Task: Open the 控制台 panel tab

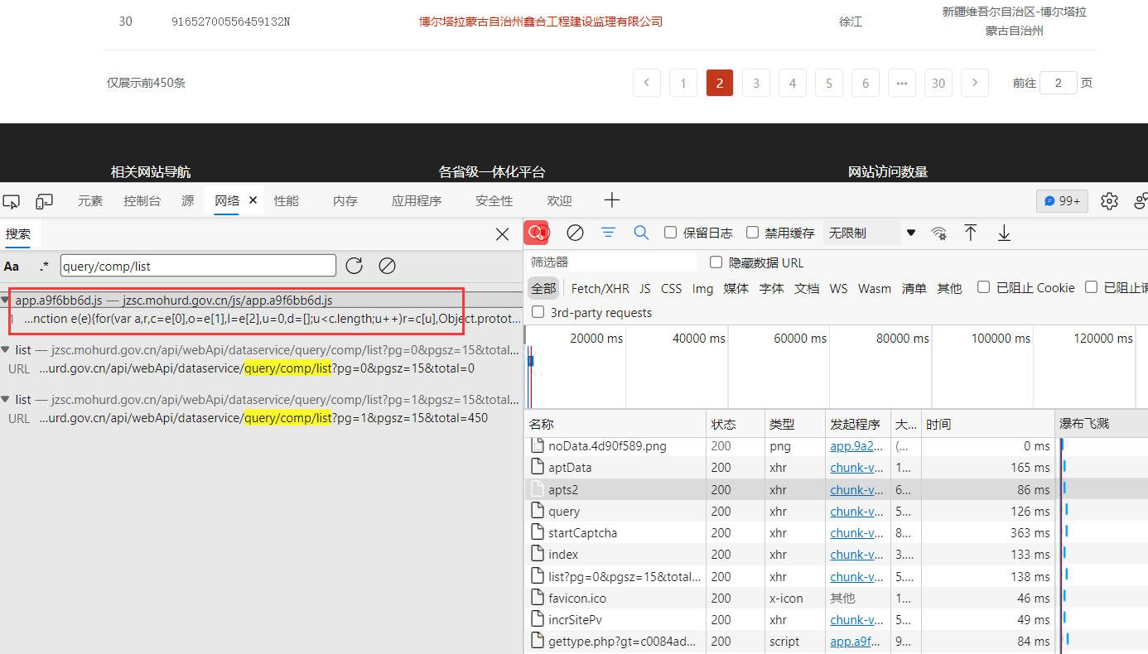Action: (142, 200)
